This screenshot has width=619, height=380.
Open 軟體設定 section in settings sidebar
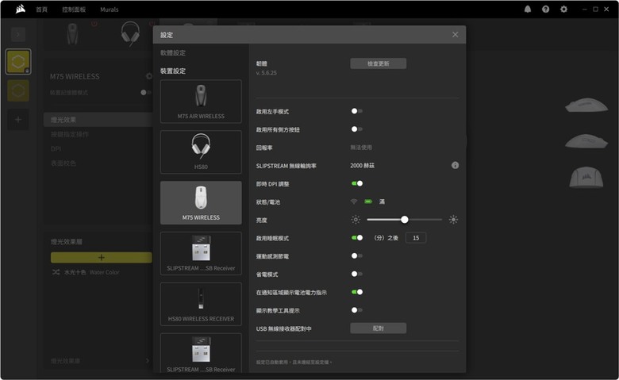pos(172,53)
